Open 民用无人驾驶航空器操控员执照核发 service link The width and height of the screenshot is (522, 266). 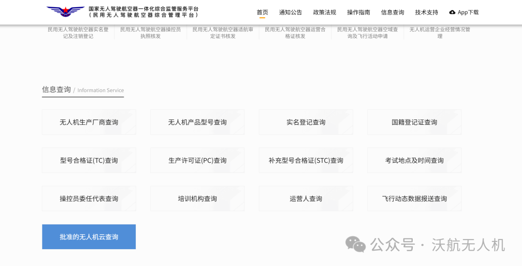150,33
